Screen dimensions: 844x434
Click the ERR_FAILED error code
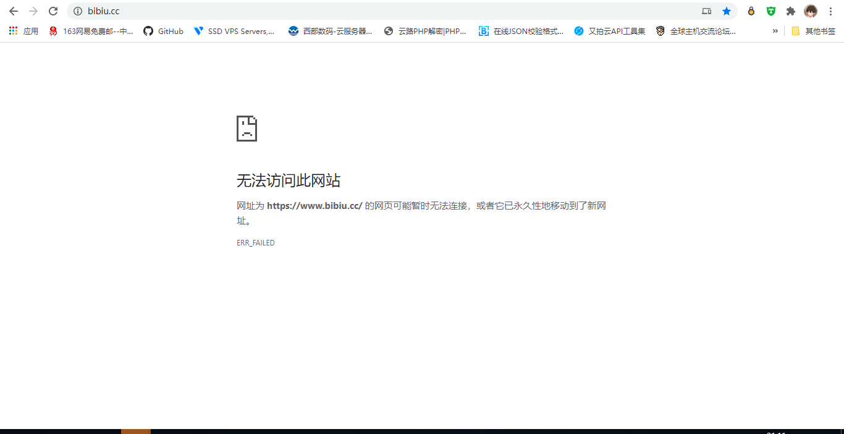click(256, 243)
